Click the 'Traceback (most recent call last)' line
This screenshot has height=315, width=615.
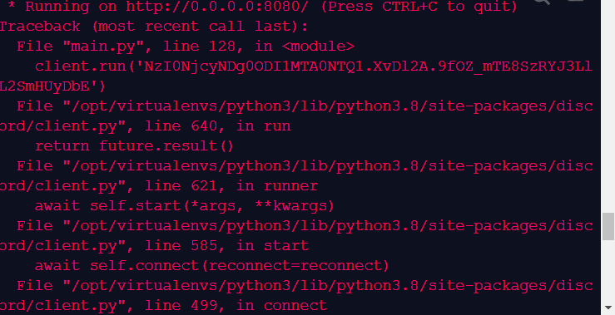tap(154, 27)
